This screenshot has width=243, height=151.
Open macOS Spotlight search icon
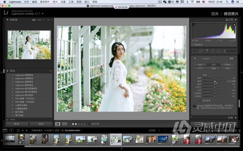[227, 2]
